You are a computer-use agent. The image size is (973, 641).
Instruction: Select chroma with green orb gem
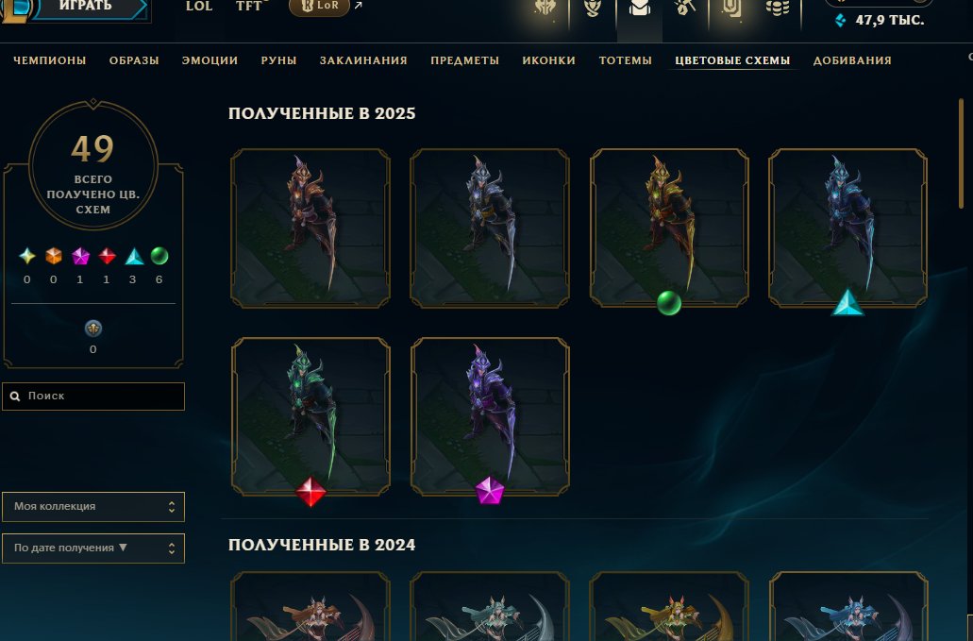pos(669,228)
